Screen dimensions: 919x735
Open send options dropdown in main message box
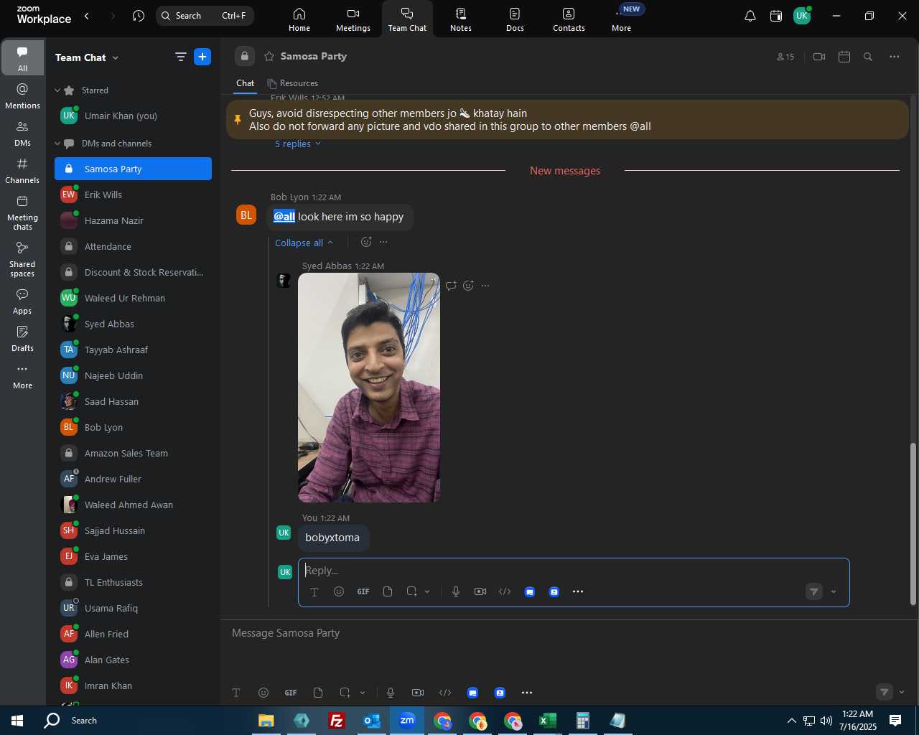tap(902, 692)
